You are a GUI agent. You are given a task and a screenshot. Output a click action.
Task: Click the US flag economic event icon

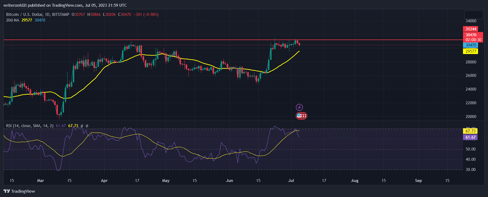[x=300, y=116]
